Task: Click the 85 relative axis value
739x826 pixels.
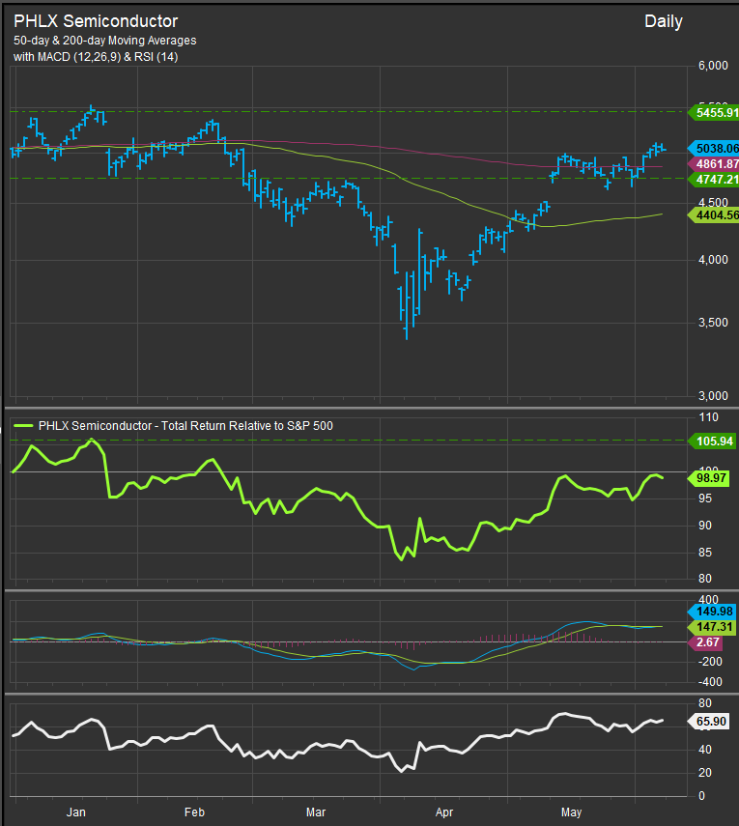Action: [x=705, y=553]
